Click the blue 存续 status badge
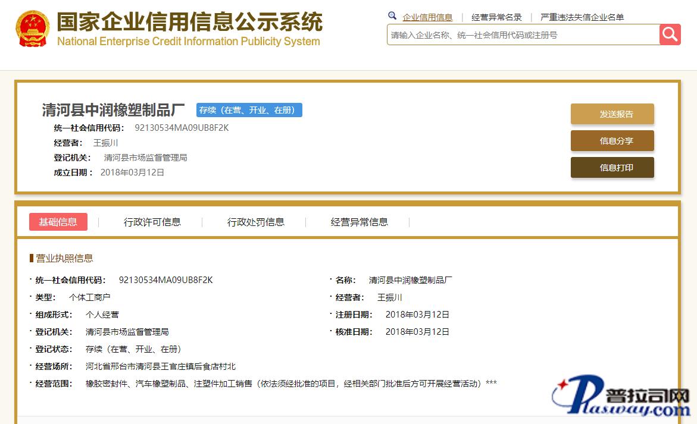 249,110
